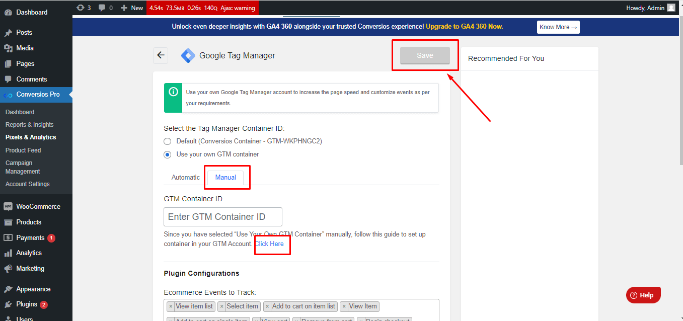Open Product Feed submenu item
Screen dimensions: 683x321
point(23,150)
